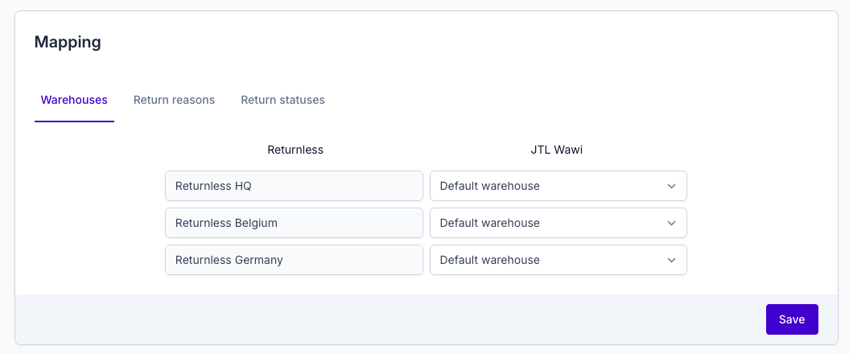849x354 pixels.
Task: Expand the warehouse dropdown for Returnless Belgium
Action: click(x=557, y=223)
